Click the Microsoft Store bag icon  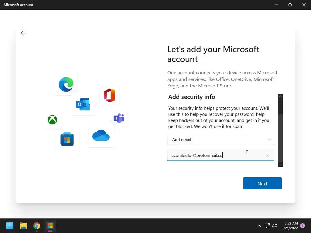[x=67, y=139]
